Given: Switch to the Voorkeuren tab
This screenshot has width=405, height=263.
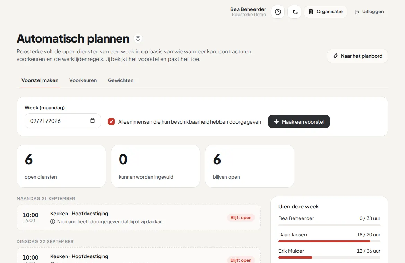Looking at the screenshot, I should point(83,80).
